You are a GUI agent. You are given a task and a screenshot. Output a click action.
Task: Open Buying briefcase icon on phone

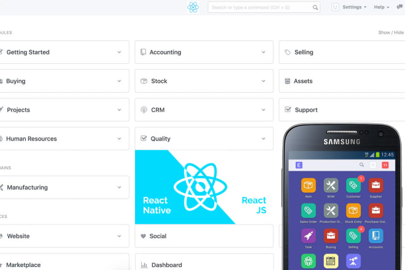(x=331, y=236)
